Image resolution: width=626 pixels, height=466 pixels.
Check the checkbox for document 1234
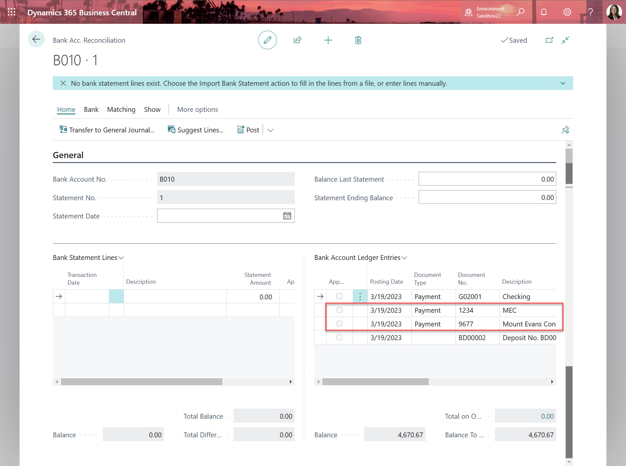pyautogui.click(x=339, y=310)
